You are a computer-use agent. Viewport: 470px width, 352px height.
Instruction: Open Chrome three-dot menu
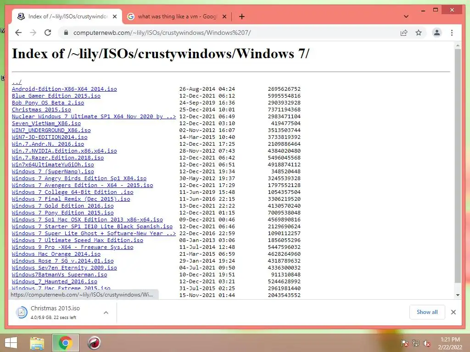pos(452,33)
